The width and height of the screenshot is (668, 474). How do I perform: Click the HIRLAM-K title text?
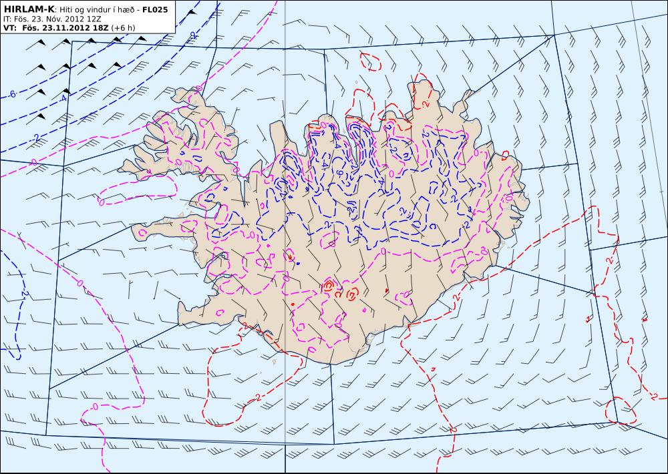[29, 9]
